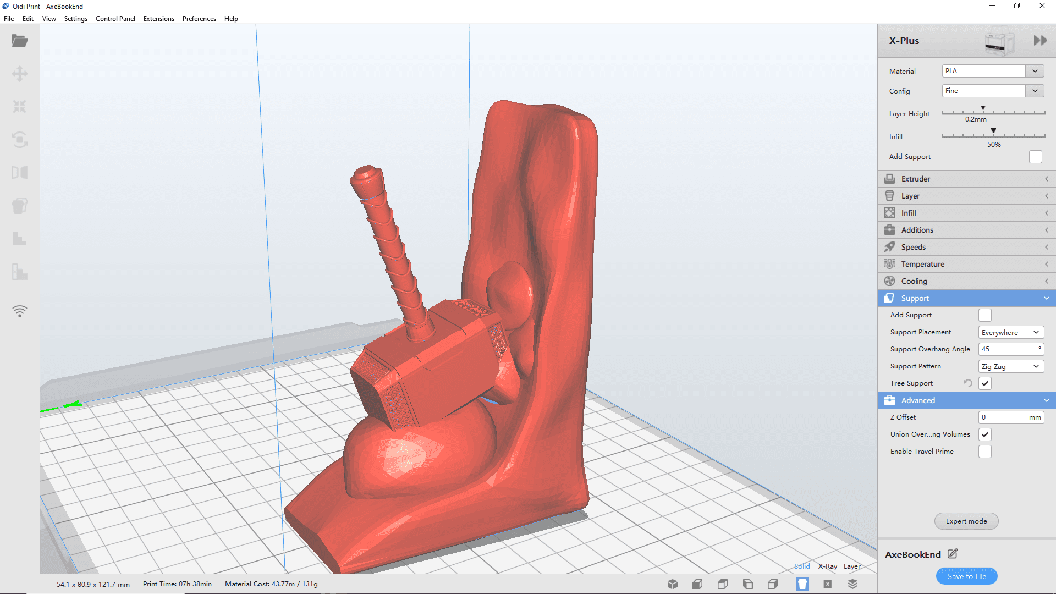Switch to front view cube icon
The width and height of the screenshot is (1056, 594).
(697, 584)
